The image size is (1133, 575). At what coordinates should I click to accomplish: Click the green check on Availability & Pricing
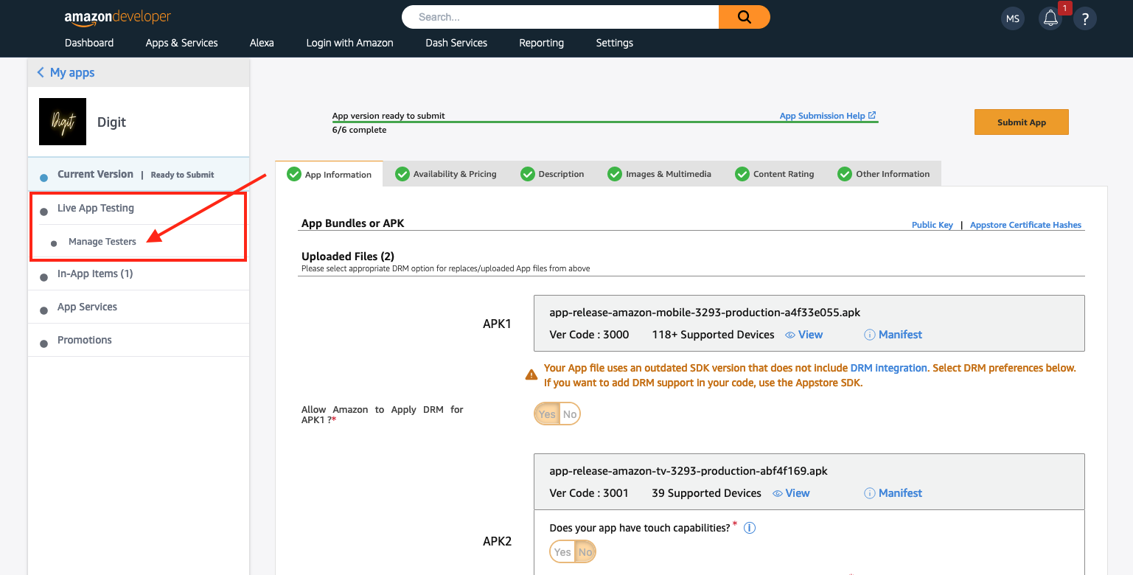point(402,174)
